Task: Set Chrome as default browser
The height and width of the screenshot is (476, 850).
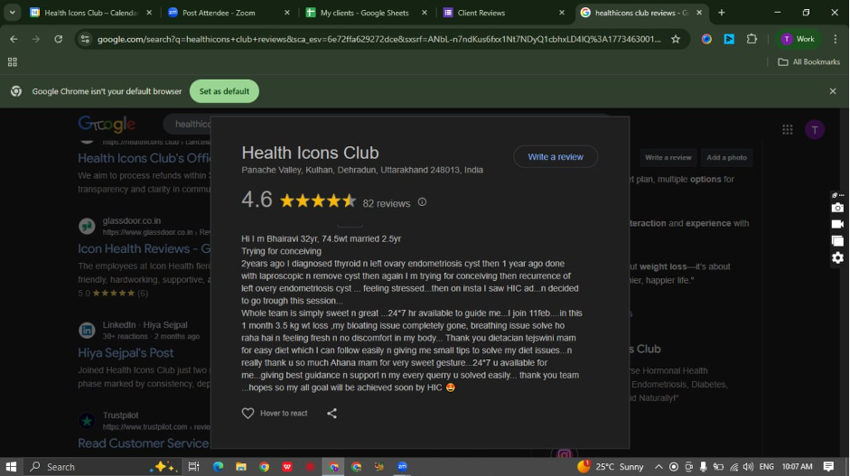Action: pyautogui.click(x=224, y=91)
